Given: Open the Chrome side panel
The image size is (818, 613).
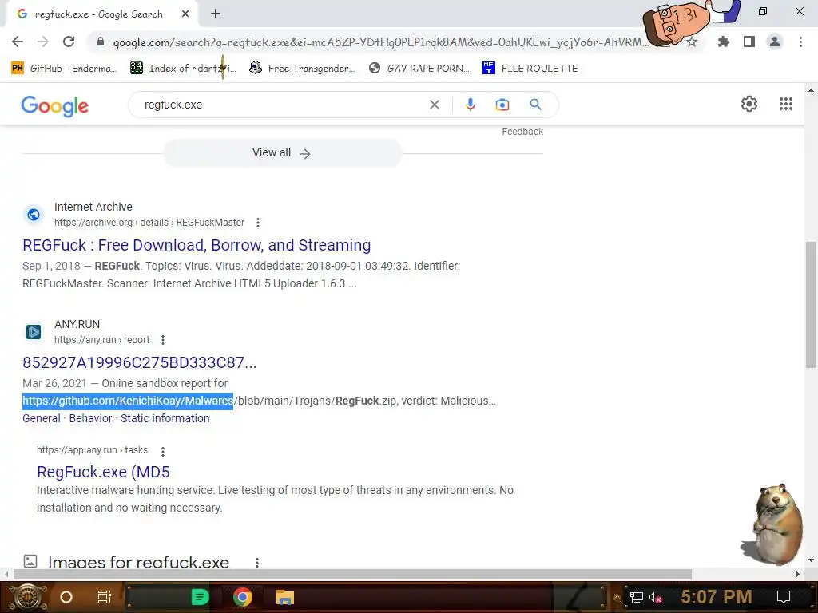Looking at the screenshot, I should (749, 42).
